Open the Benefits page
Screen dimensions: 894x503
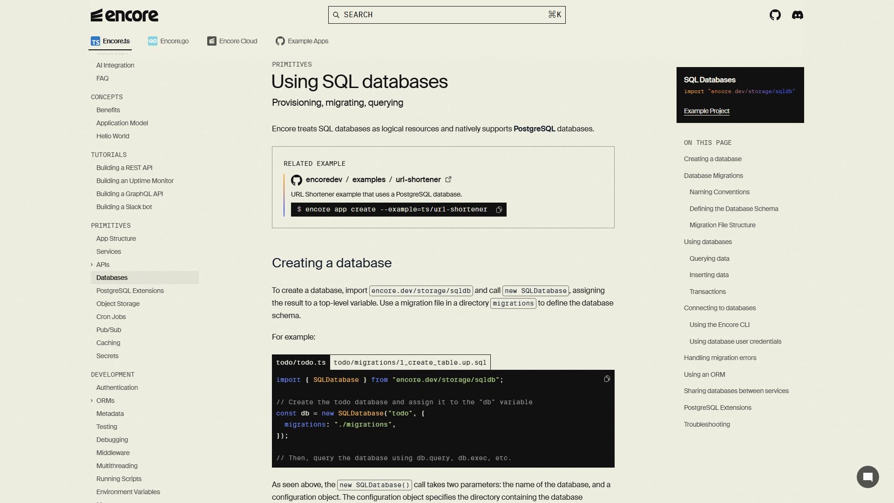click(x=108, y=110)
